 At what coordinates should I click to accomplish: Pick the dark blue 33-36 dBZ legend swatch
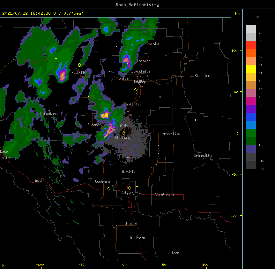[251, 117]
